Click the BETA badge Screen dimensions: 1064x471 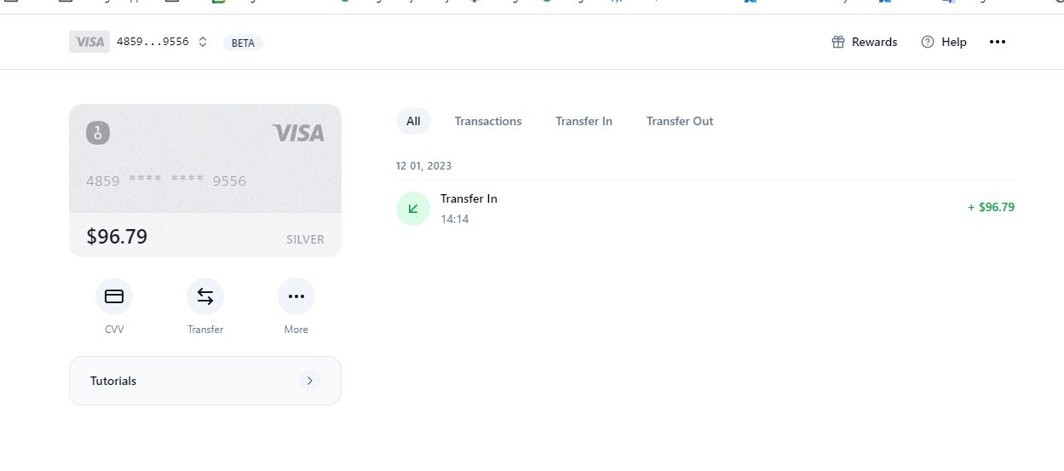243,43
